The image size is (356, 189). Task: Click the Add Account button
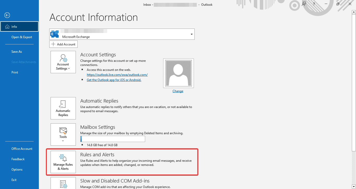pyautogui.click(x=63, y=44)
